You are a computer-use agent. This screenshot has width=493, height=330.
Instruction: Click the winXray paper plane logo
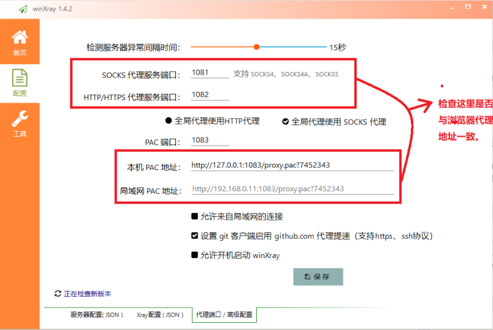point(23,9)
